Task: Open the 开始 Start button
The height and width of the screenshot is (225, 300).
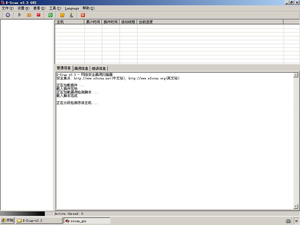Action: point(7,220)
